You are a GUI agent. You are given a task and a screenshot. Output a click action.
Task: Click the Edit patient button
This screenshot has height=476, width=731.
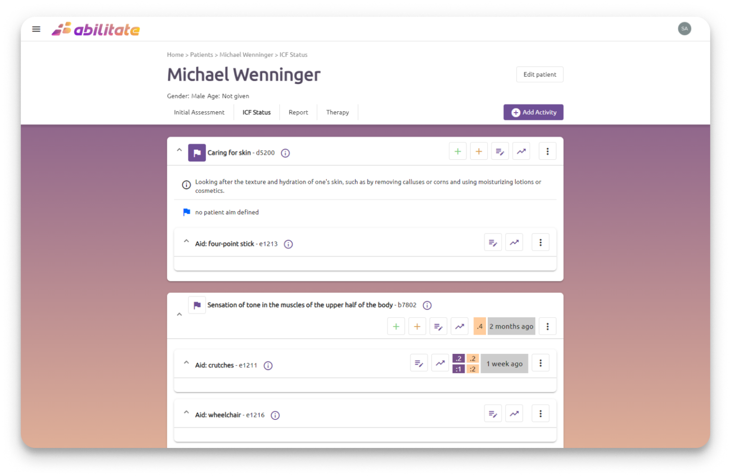click(540, 75)
